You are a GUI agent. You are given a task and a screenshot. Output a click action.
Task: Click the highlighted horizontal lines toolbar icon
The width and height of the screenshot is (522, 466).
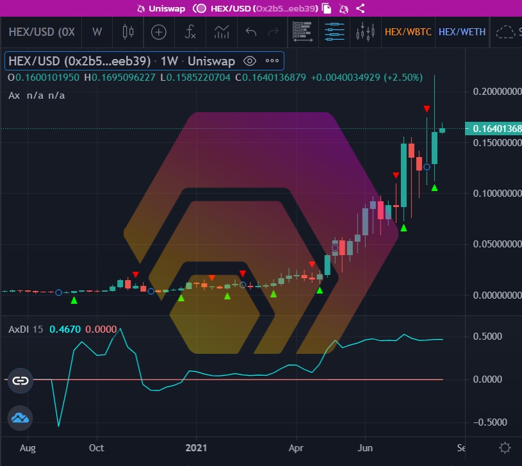click(x=334, y=32)
